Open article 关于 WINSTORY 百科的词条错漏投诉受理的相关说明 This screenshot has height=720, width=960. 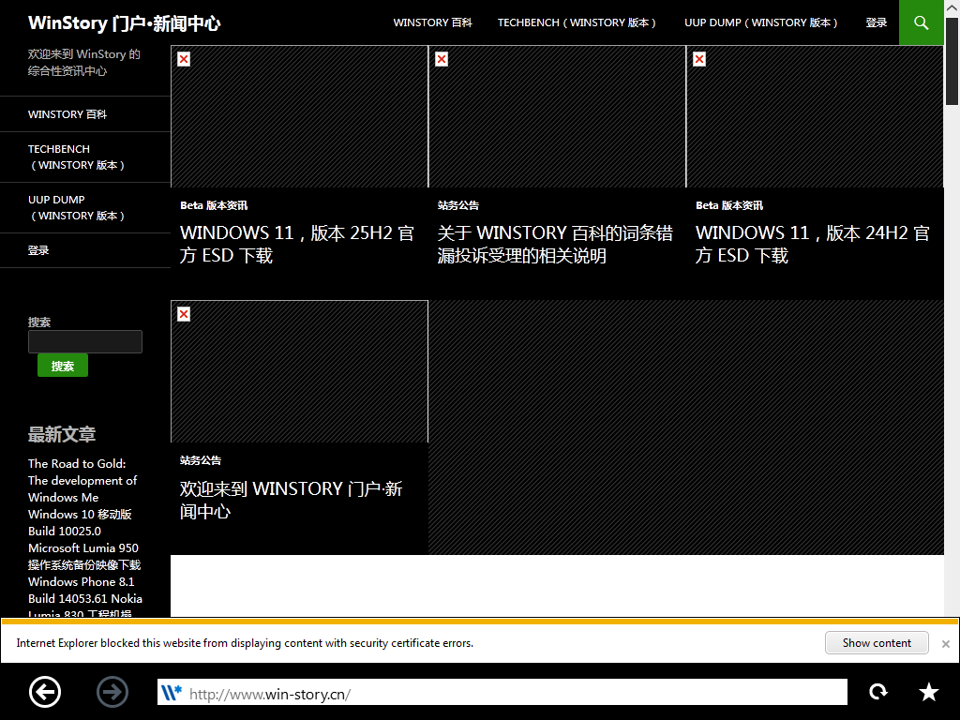pyautogui.click(x=555, y=245)
